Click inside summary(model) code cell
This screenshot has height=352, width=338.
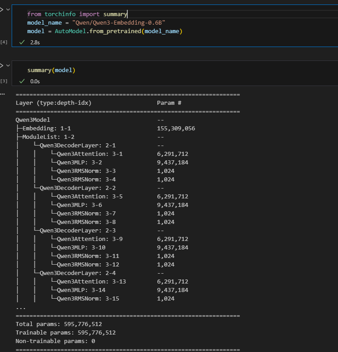click(51, 70)
